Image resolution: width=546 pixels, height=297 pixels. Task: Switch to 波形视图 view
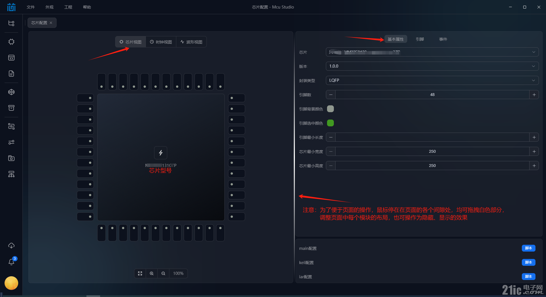191,42
